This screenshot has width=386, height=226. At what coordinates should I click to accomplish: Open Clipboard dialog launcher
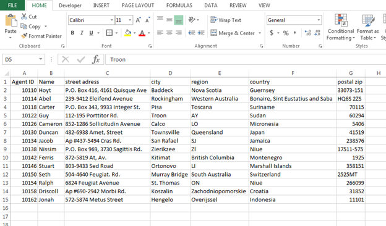[62, 46]
